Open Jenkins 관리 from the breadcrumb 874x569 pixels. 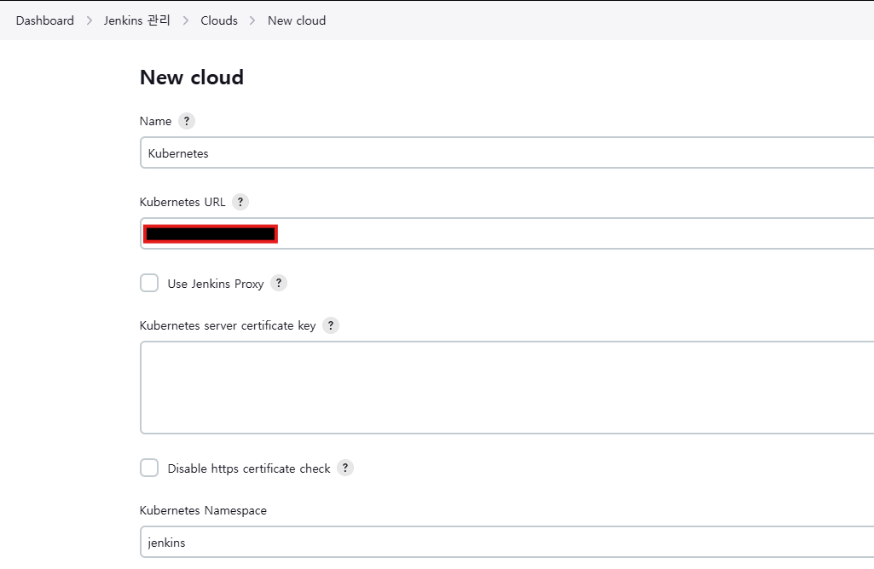pos(136,20)
